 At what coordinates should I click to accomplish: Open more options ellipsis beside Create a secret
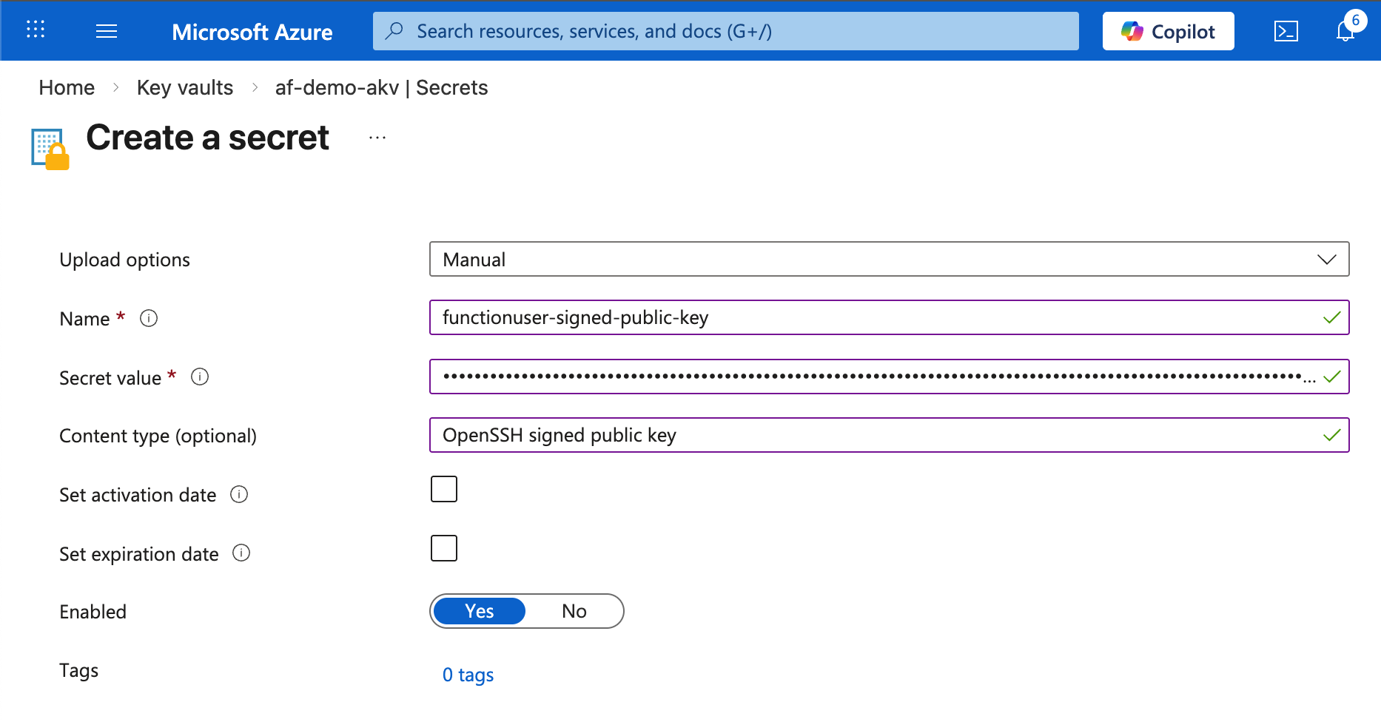(x=377, y=138)
